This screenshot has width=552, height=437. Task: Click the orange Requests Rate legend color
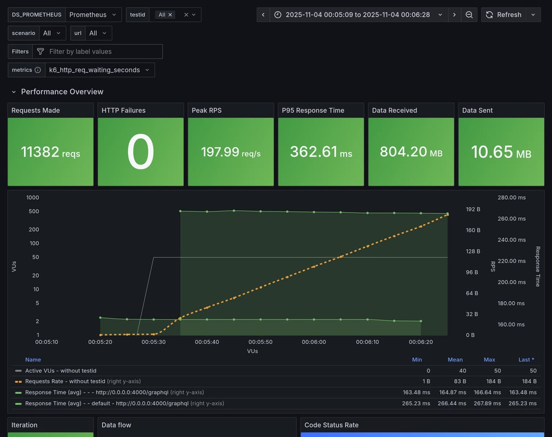[x=18, y=381]
